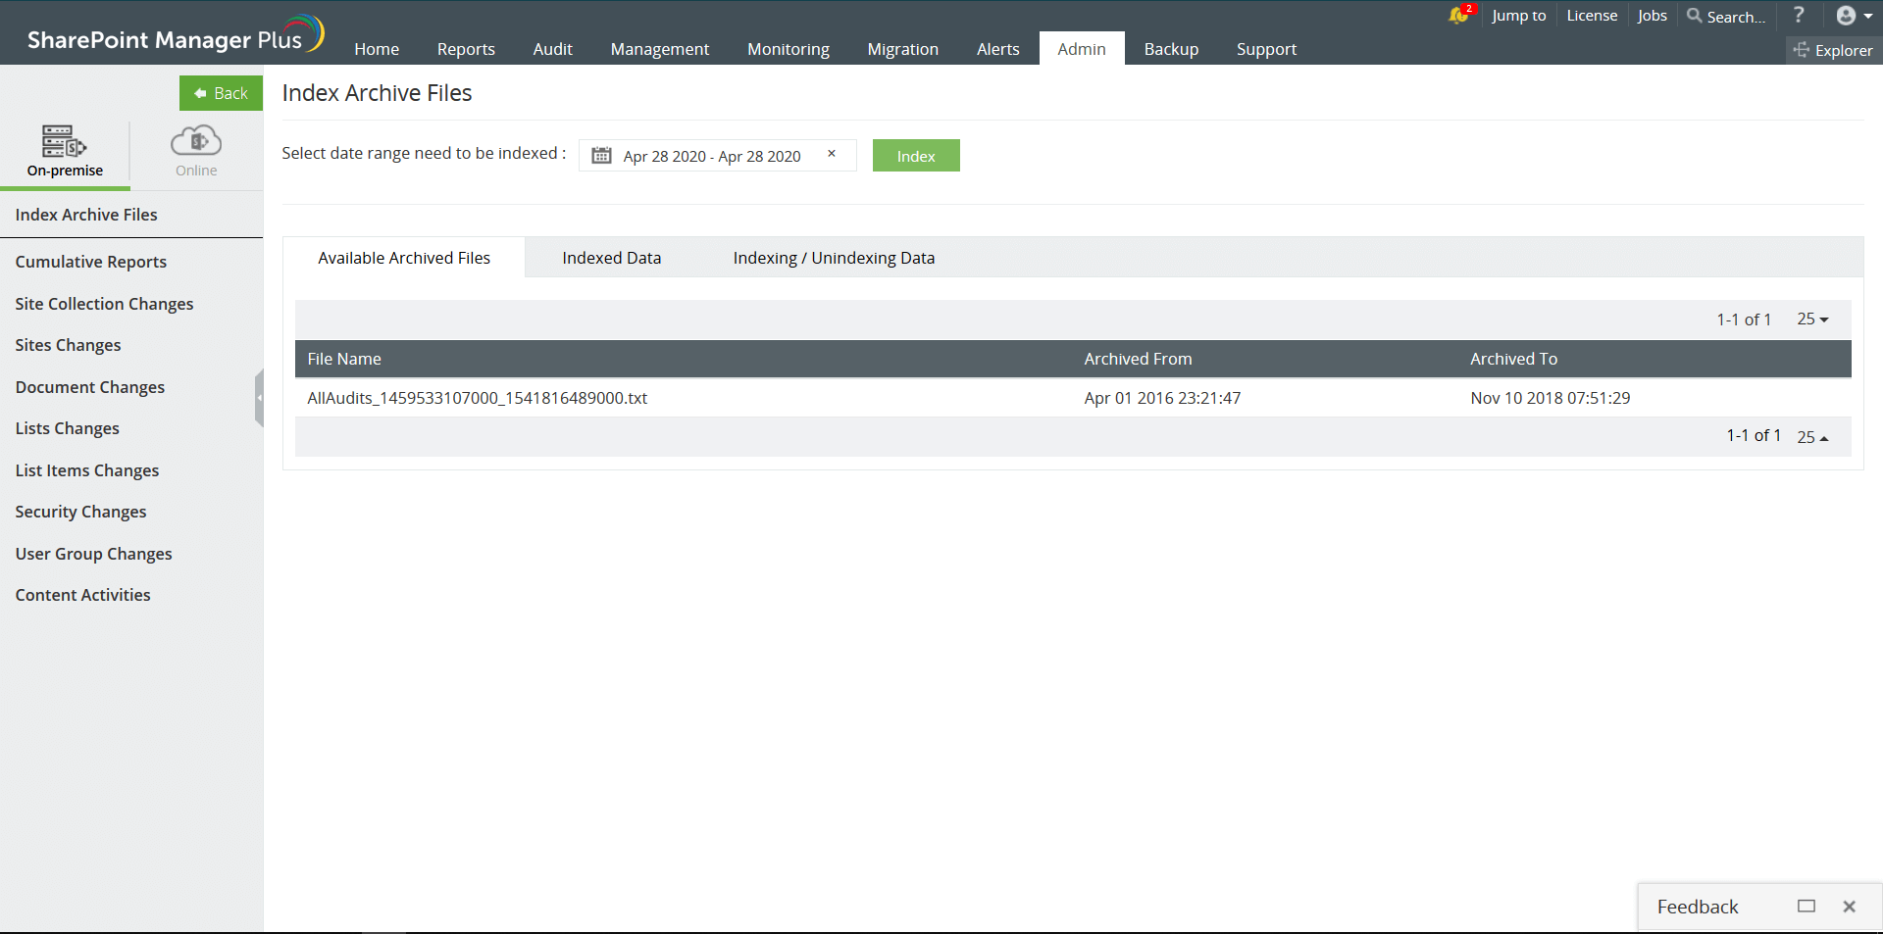This screenshot has width=1883, height=934.
Task: Open the Explorer button
Action: (x=1833, y=50)
